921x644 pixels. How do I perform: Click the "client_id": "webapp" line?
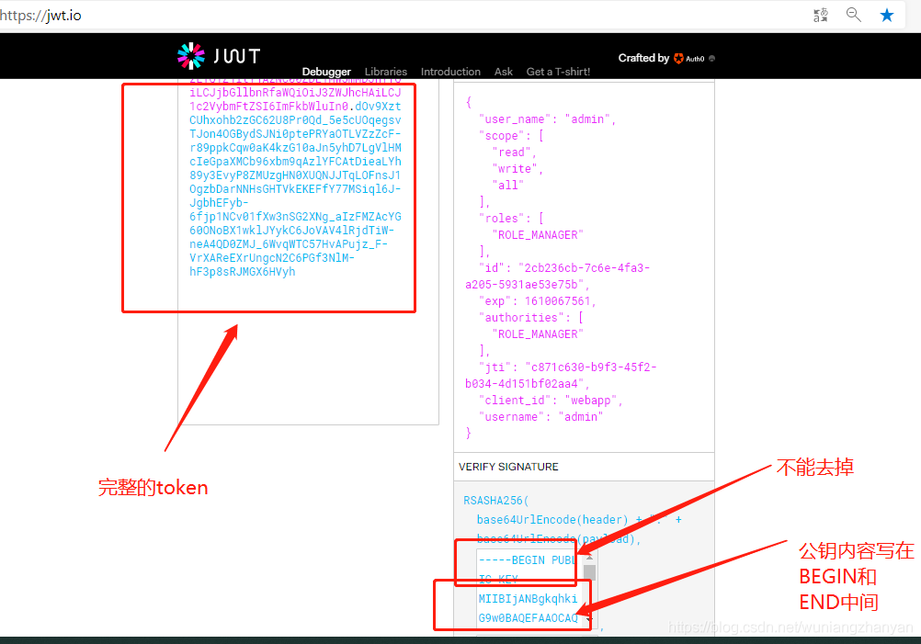(x=551, y=401)
